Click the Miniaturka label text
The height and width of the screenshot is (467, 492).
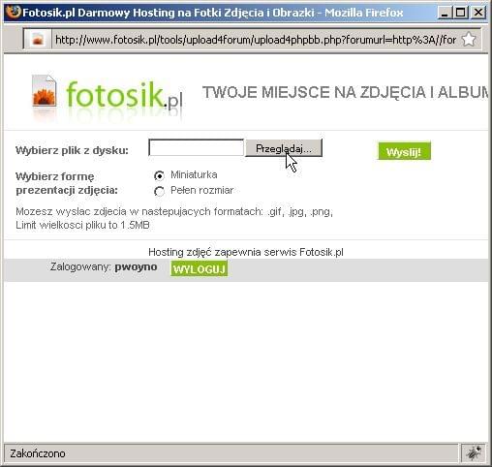(x=194, y=174)
